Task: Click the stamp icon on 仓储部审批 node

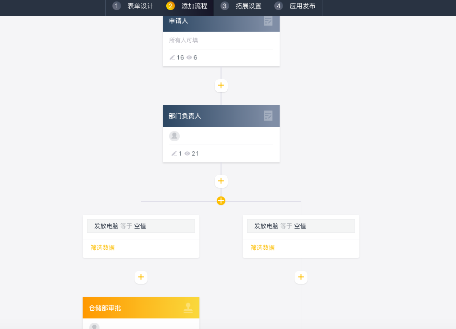Action: [188, 308]
